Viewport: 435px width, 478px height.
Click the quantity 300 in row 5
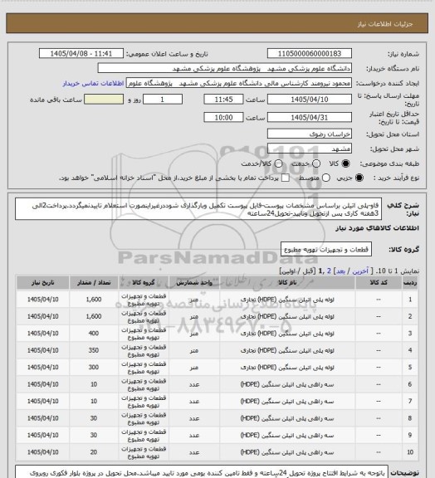[94, 368]
